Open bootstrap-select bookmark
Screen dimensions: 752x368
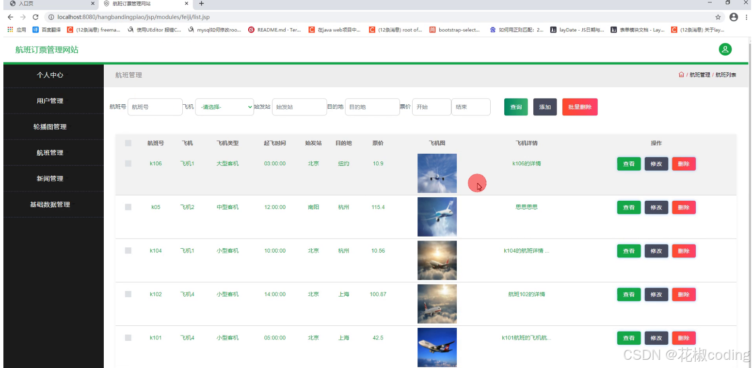(x=455, y=30)
